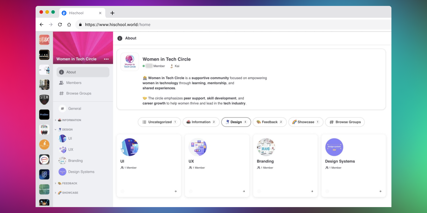Click the Browse Groups pill button

point(345,122)
